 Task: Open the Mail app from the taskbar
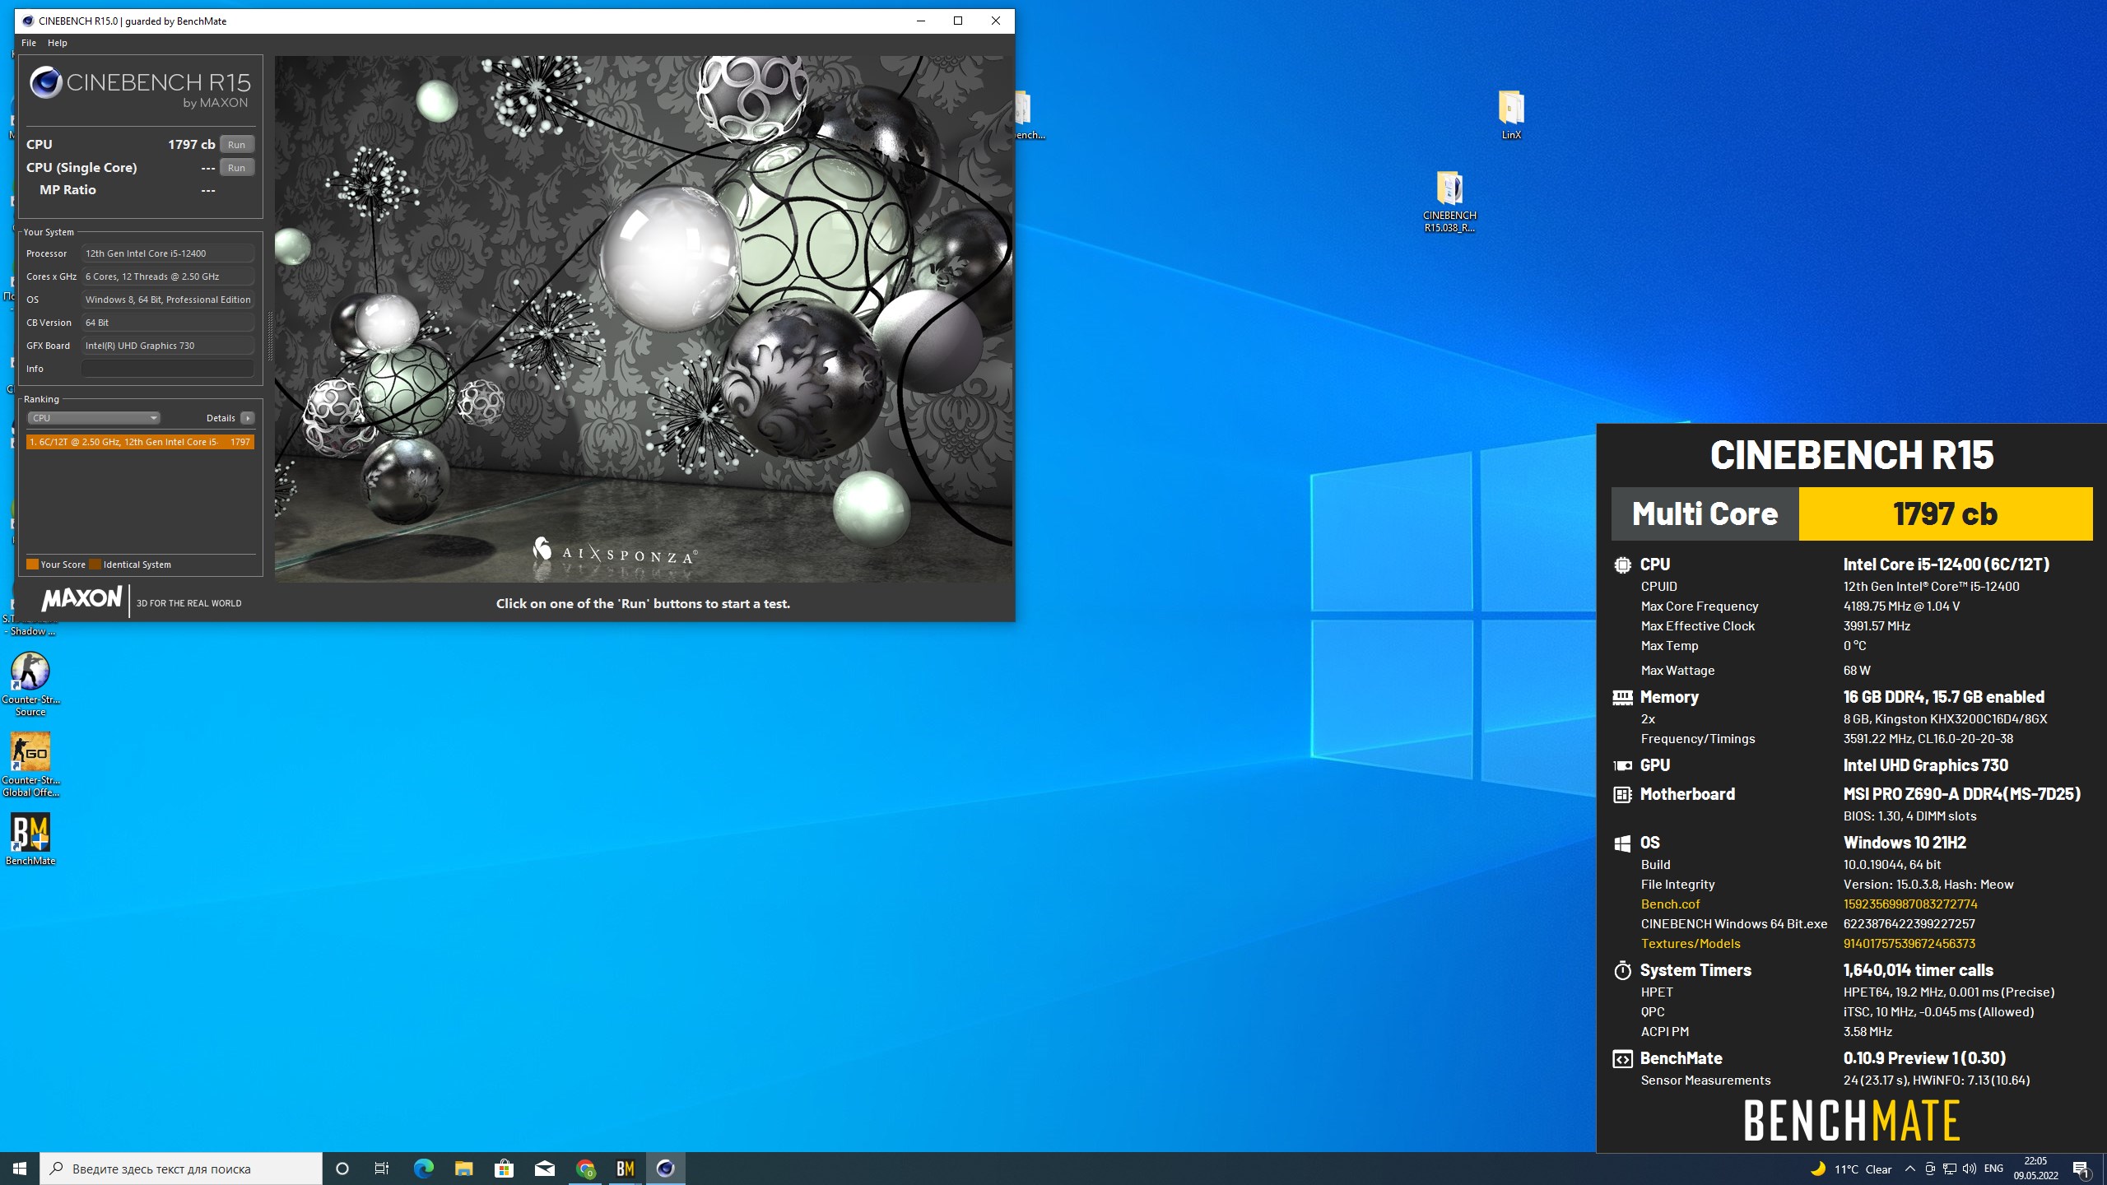[x=544, y=1169]
